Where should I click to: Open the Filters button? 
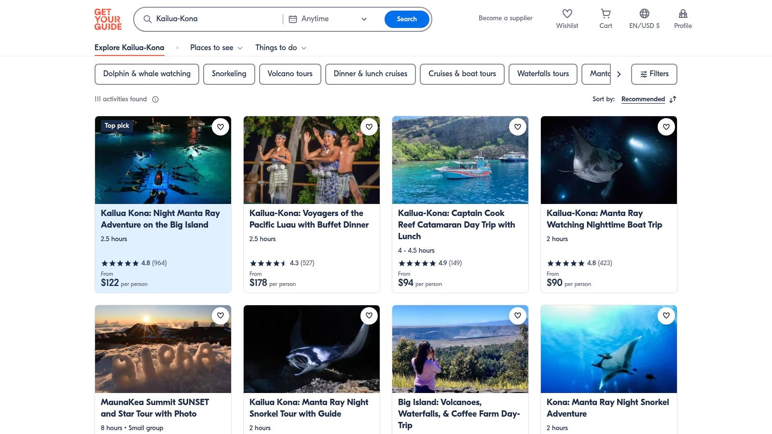coord(654,74)
